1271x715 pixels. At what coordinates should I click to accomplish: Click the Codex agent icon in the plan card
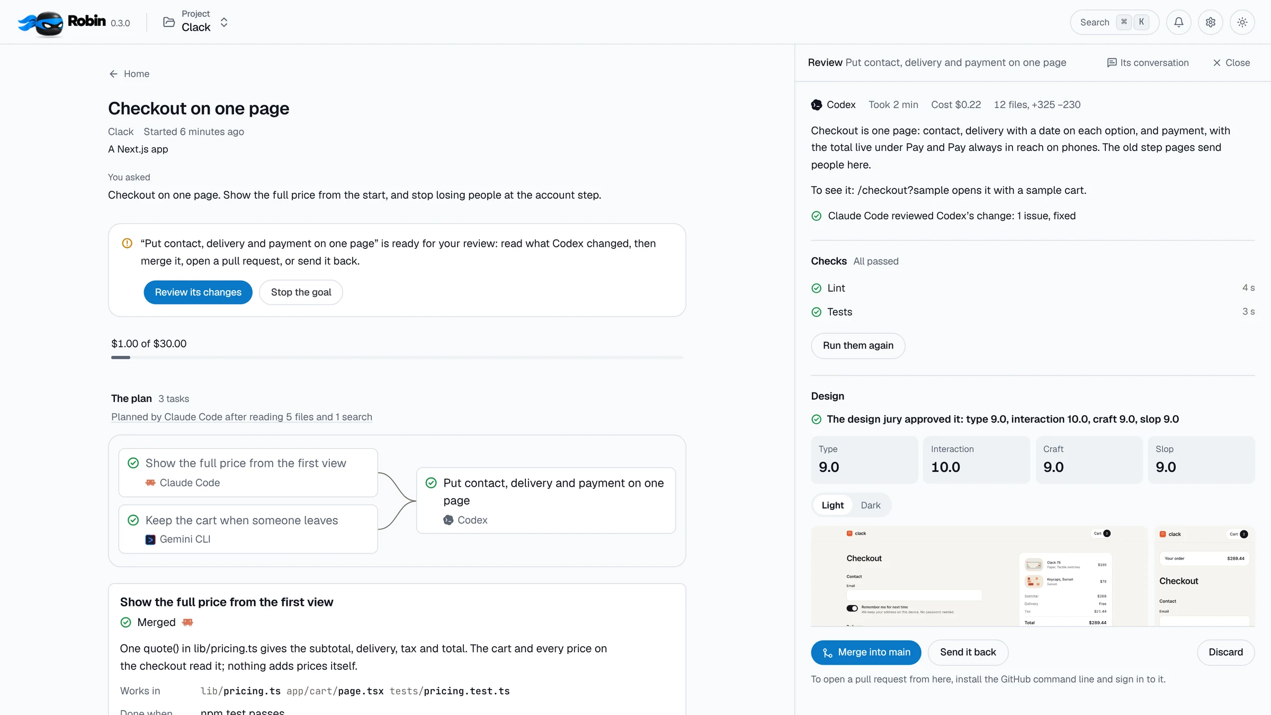449,520
